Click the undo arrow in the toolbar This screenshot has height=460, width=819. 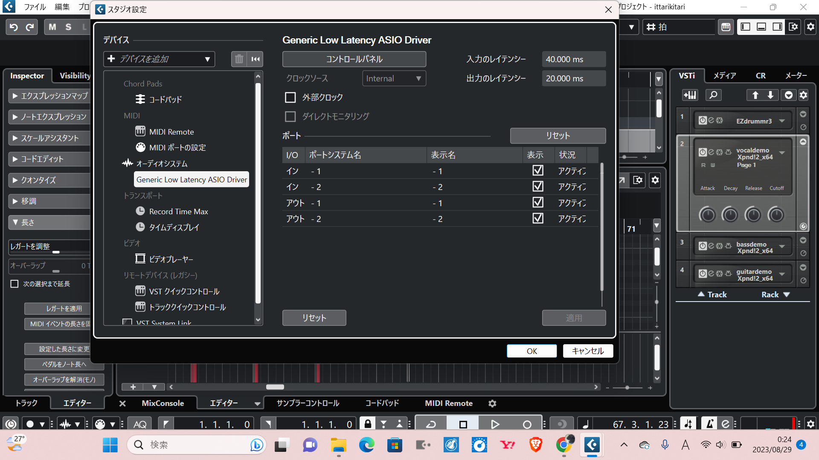14,27
